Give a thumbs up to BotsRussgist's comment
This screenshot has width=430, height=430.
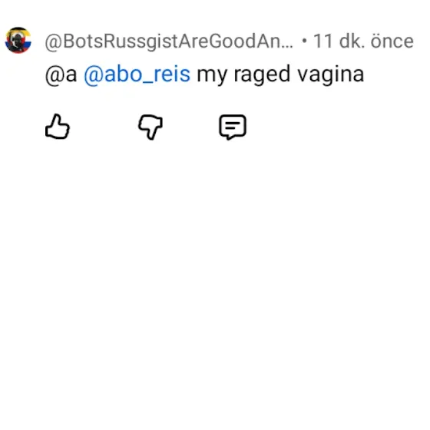pyautogui.click(x=58, y=127)
